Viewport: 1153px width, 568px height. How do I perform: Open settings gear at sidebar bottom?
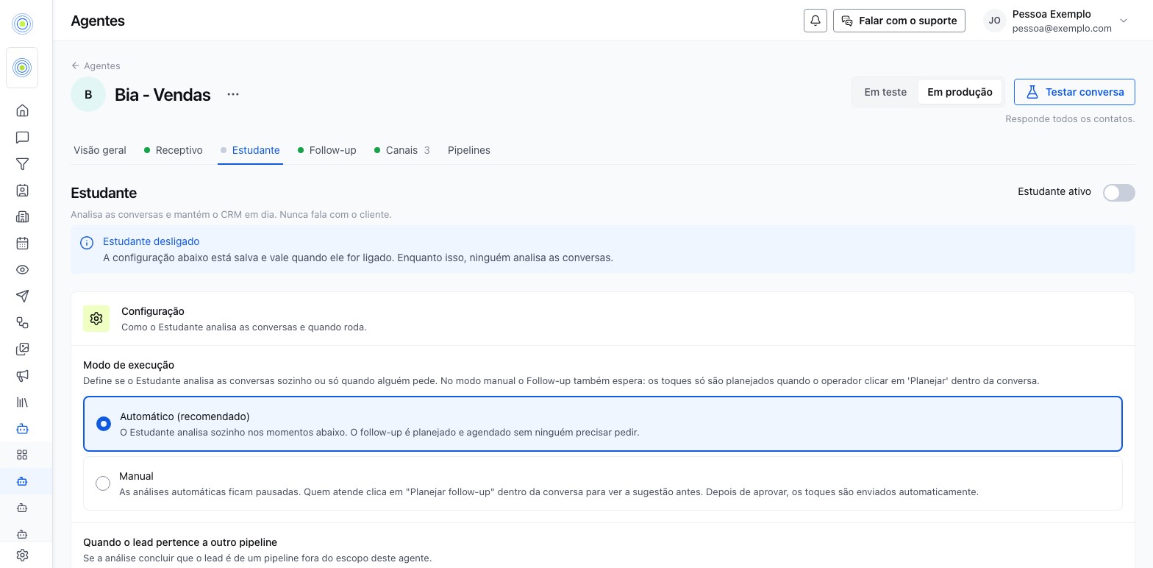pyautogui.click(x=22, y=555)
